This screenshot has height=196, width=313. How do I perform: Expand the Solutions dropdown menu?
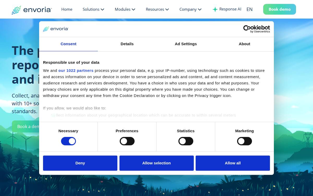[93, 9]
